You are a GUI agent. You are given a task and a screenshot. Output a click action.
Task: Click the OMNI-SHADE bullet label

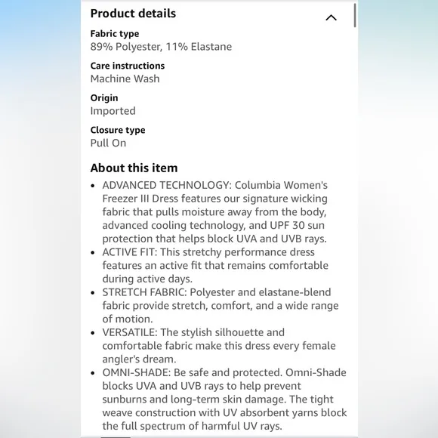pyautogui.click(x=137, y=372)
